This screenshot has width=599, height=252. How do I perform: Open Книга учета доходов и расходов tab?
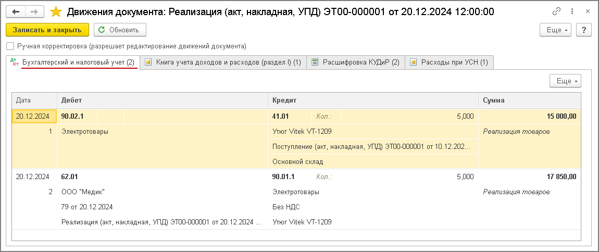coord(223,62)
